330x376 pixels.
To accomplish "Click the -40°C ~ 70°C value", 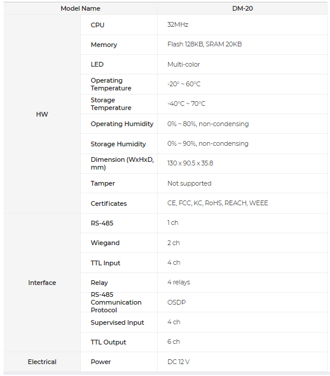I will pyautogui.click(x=186, y=104).
